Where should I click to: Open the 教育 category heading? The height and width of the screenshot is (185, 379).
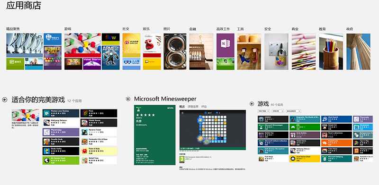coord(323,29)
